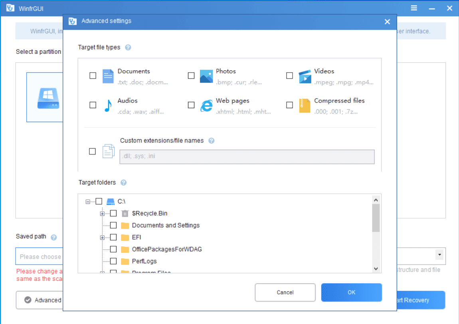Open the WinfrGUI hamburger menu

[414, 8]
